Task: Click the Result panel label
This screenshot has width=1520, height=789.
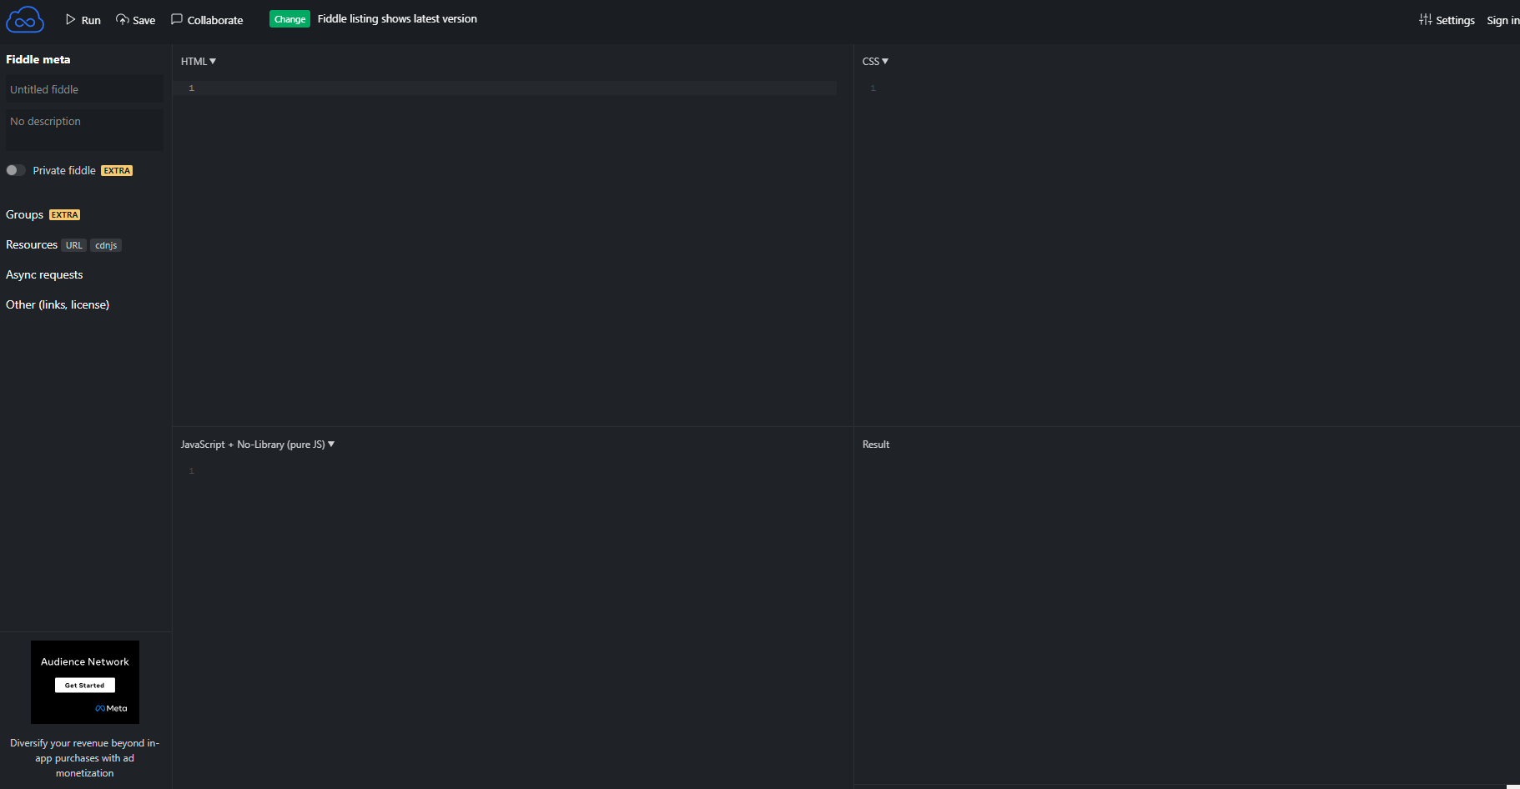Action: 876,445
